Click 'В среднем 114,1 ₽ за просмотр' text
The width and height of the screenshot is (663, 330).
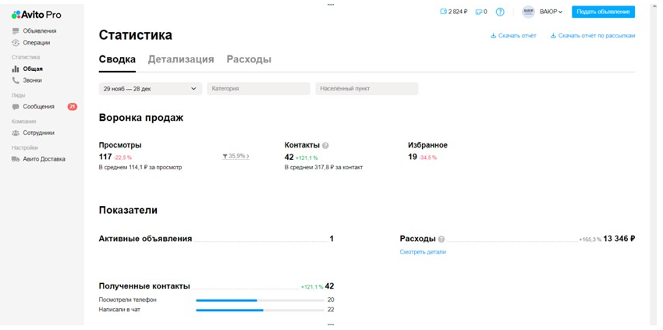coord(140,168)
